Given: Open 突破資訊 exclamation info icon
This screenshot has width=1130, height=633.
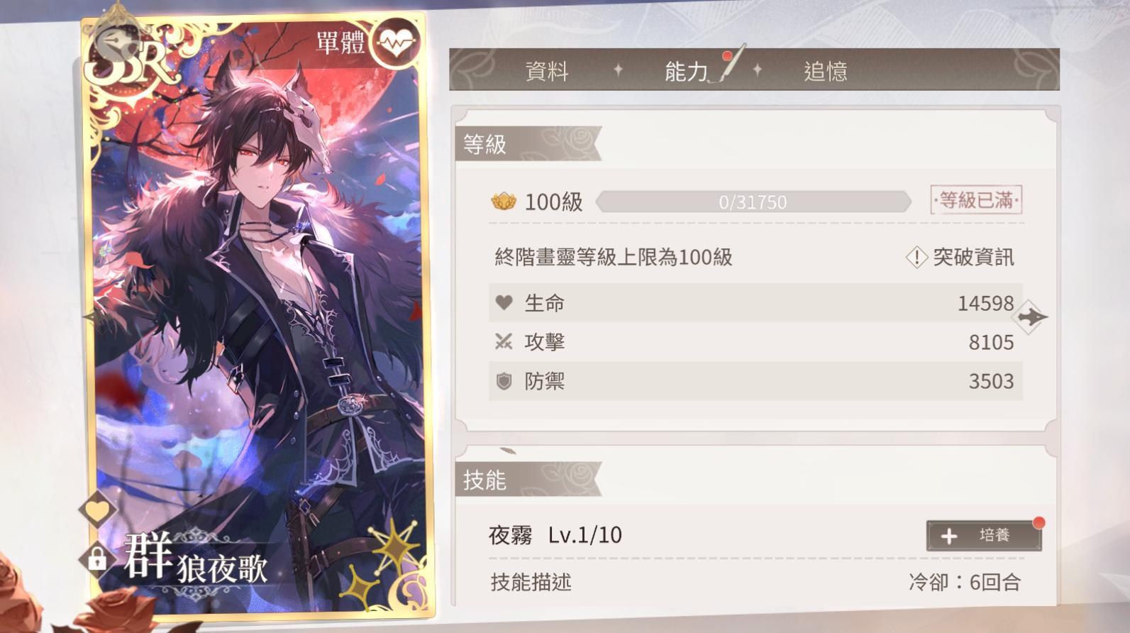Looking at the screenshot, I should [x=916, y=257].
